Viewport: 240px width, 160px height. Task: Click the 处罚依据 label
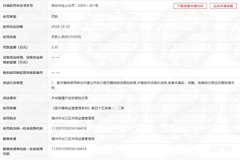[10, 108]
